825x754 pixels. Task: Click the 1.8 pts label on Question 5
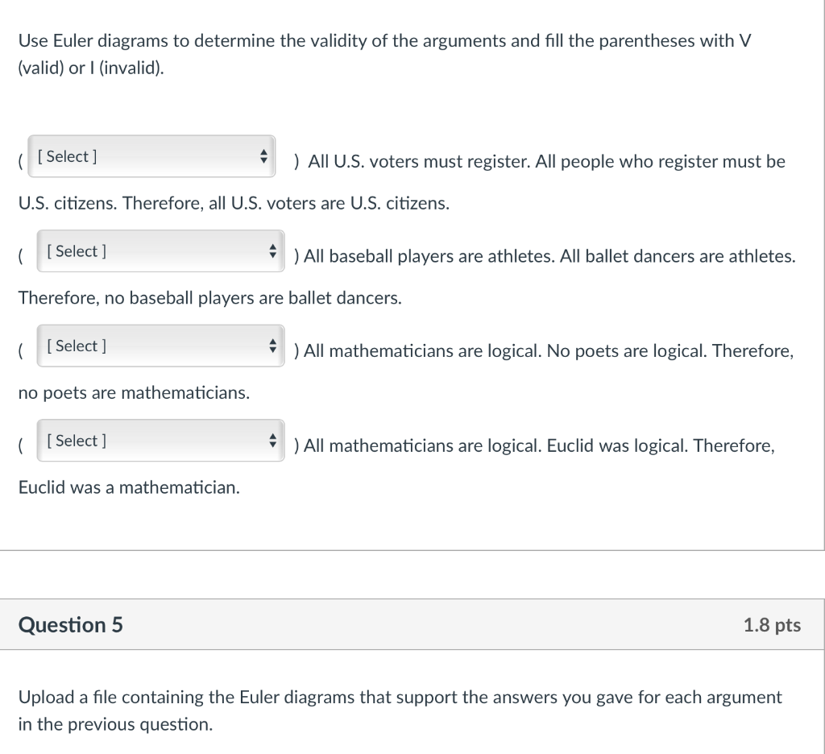pyautogui.click(x=772, y=624)
